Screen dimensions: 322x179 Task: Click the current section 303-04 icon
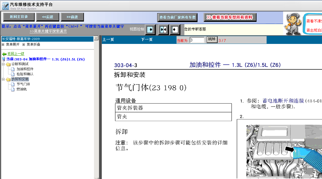click(3, 59)
